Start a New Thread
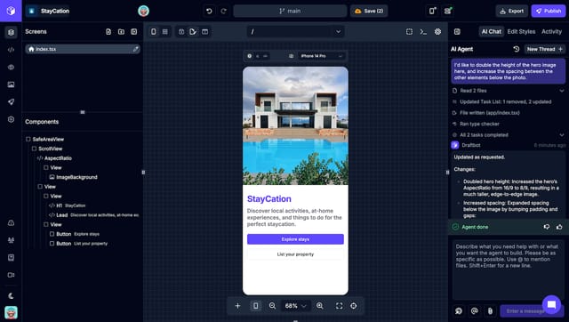 click(x=545, y=49)
